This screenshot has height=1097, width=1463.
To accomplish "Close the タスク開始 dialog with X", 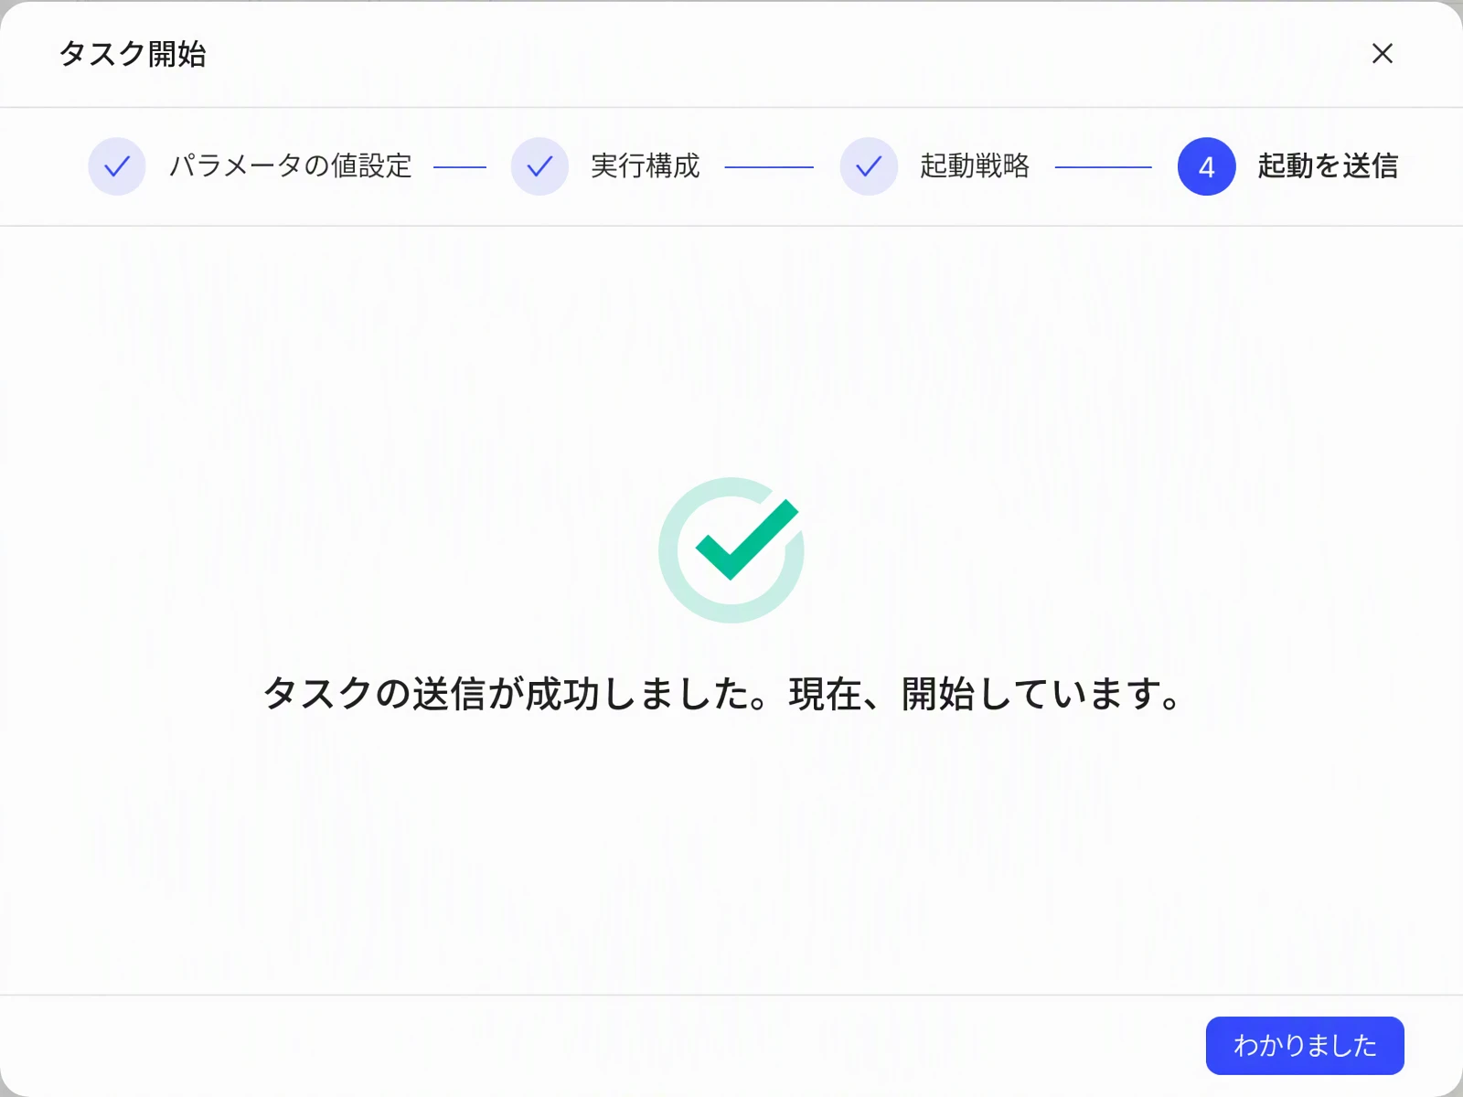I will (x=1382, y=53).
